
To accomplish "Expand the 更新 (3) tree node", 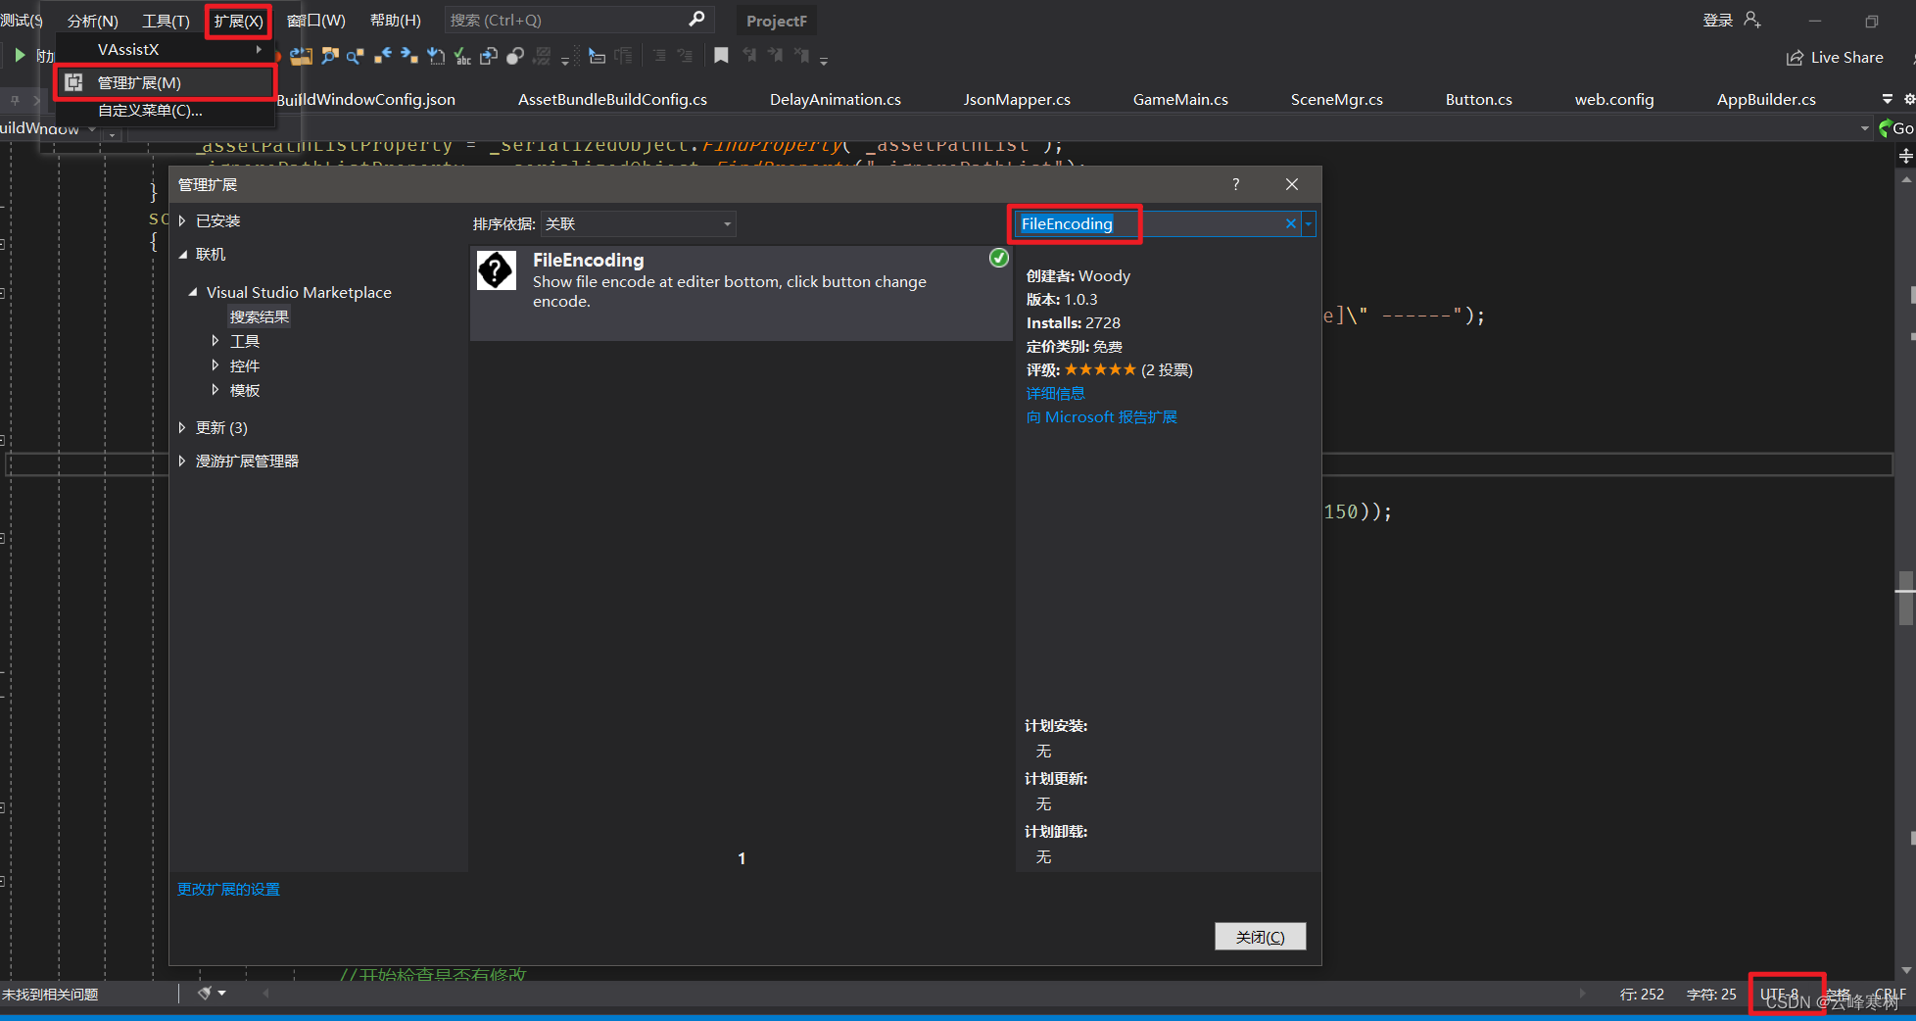I will point(182,427).
